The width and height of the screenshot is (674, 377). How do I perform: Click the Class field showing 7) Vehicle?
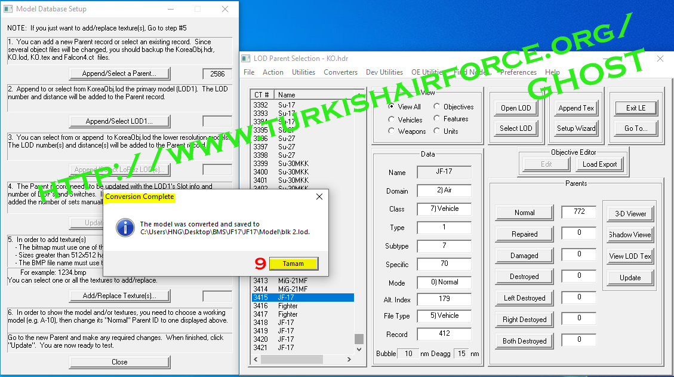(x=444, y=209)
